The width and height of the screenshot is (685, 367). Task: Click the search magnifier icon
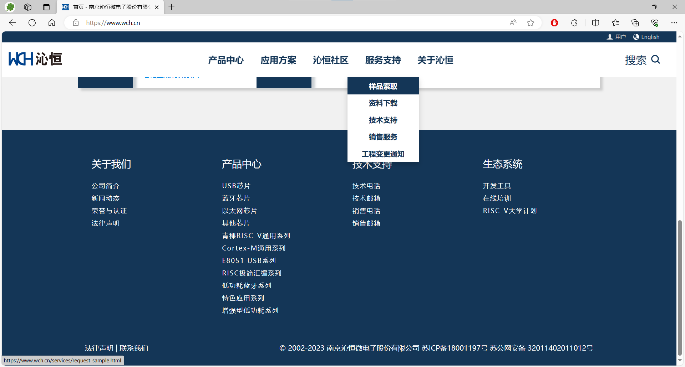point(655,60)
